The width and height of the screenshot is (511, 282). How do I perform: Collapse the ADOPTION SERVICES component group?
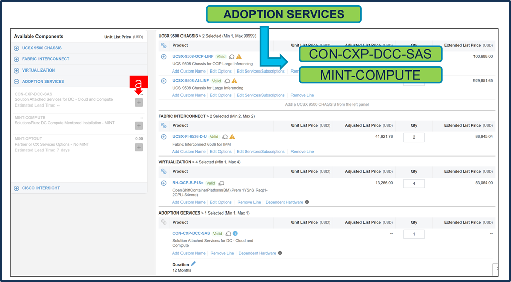click(x=17, y=82)
